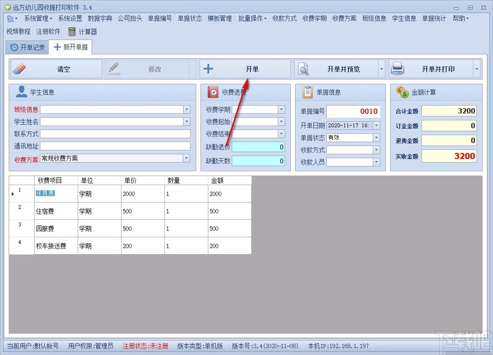This screenshot has width=493, height=355.
Task: Open the 系统管理 menu
Action: pyautogui.click(x=38, y=19)
